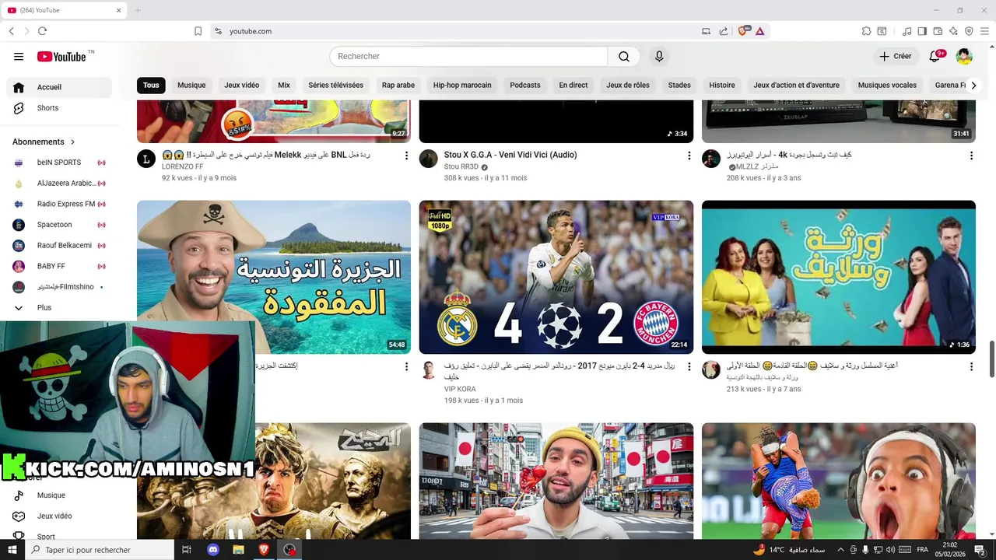
Task: Open the browser main menu icon
Action: (x=984, y=31)
